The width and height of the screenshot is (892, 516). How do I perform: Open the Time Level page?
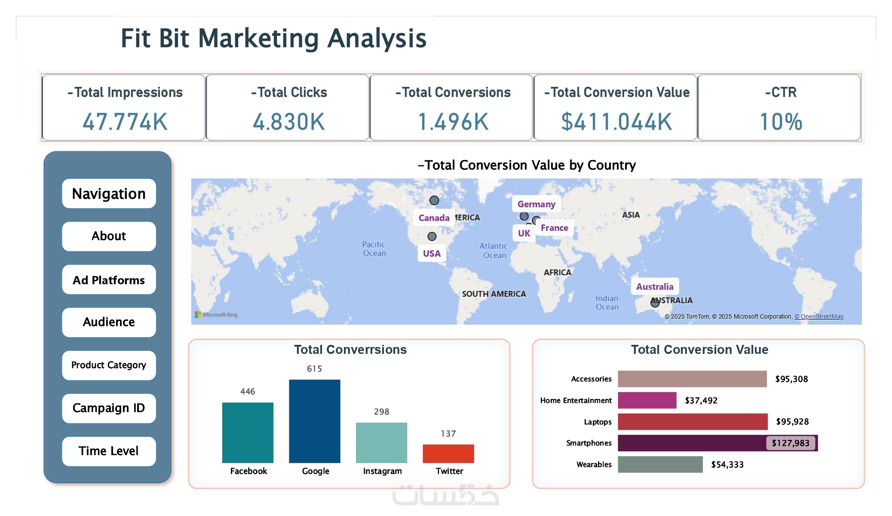click(x=109, y=451)
